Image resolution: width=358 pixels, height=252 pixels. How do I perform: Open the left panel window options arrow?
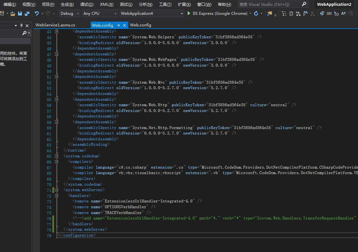tap(16, 25)
